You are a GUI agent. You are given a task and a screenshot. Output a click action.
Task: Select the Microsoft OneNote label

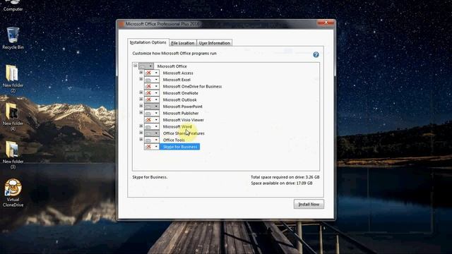pos(181,93)
